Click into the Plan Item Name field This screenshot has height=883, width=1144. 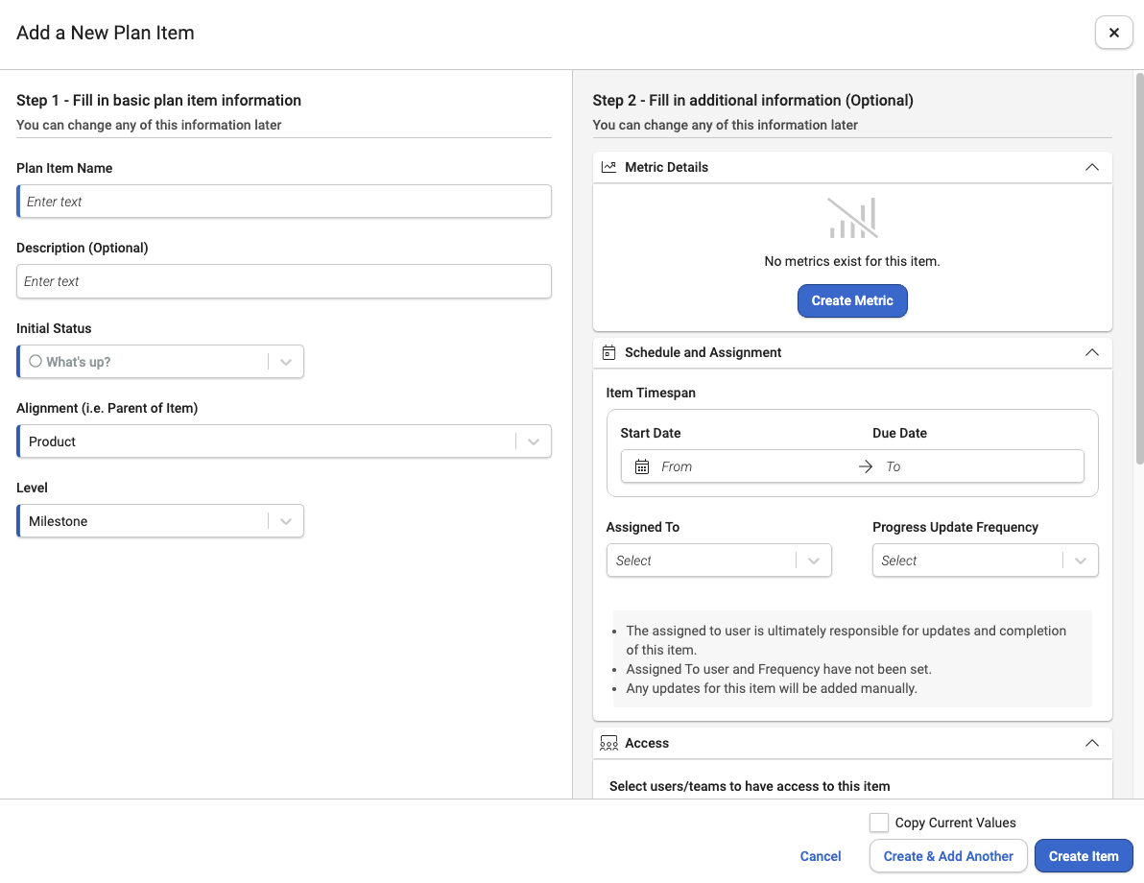click(284, 202)
